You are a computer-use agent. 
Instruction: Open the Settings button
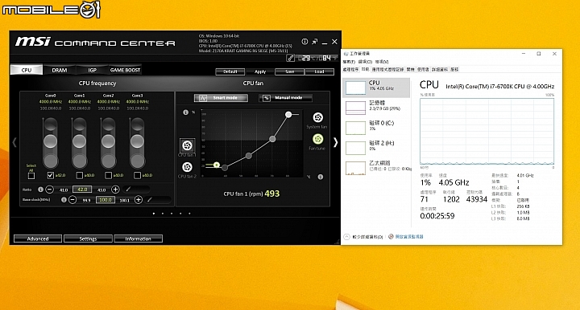pyautogui.click(x=88, y=239)
